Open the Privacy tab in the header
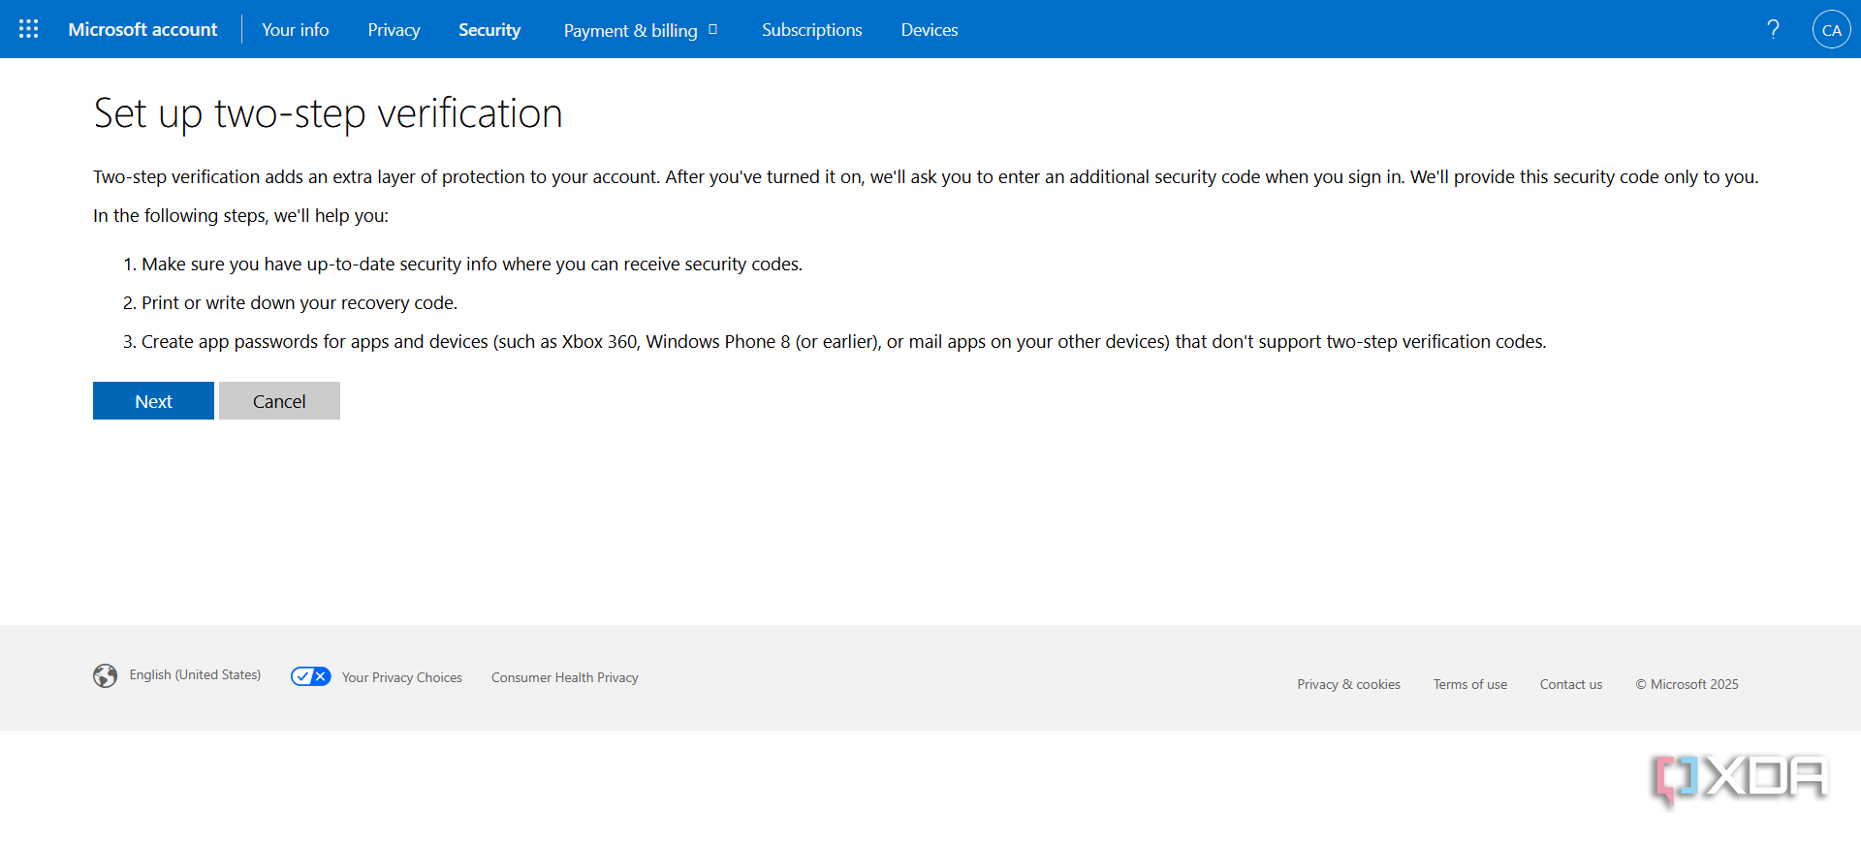This screenshot has width=1861, height=842. [x=394, y=30]
